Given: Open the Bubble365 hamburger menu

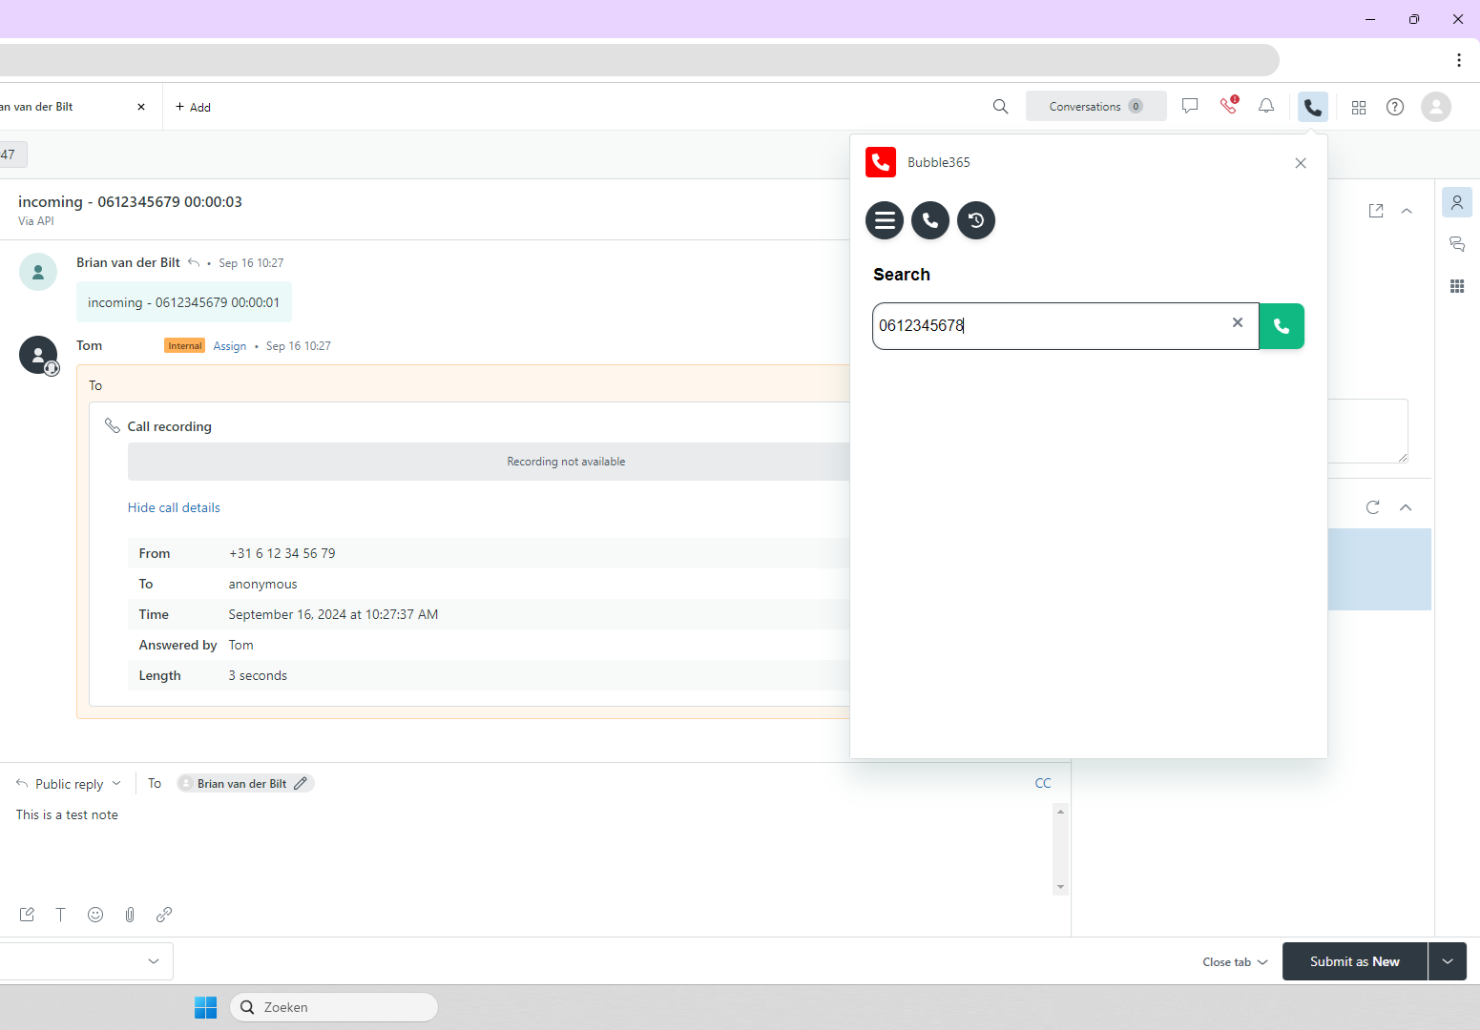Looking at the screenshot, I should [x=885, y=220].
